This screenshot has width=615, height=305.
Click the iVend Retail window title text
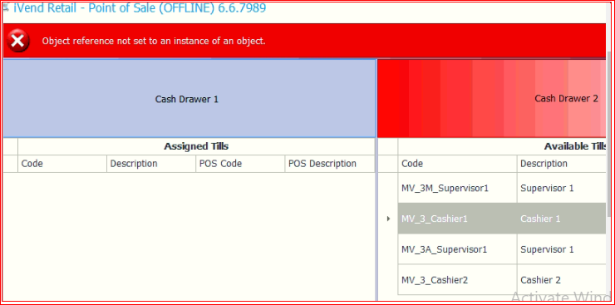click(140, 7)
